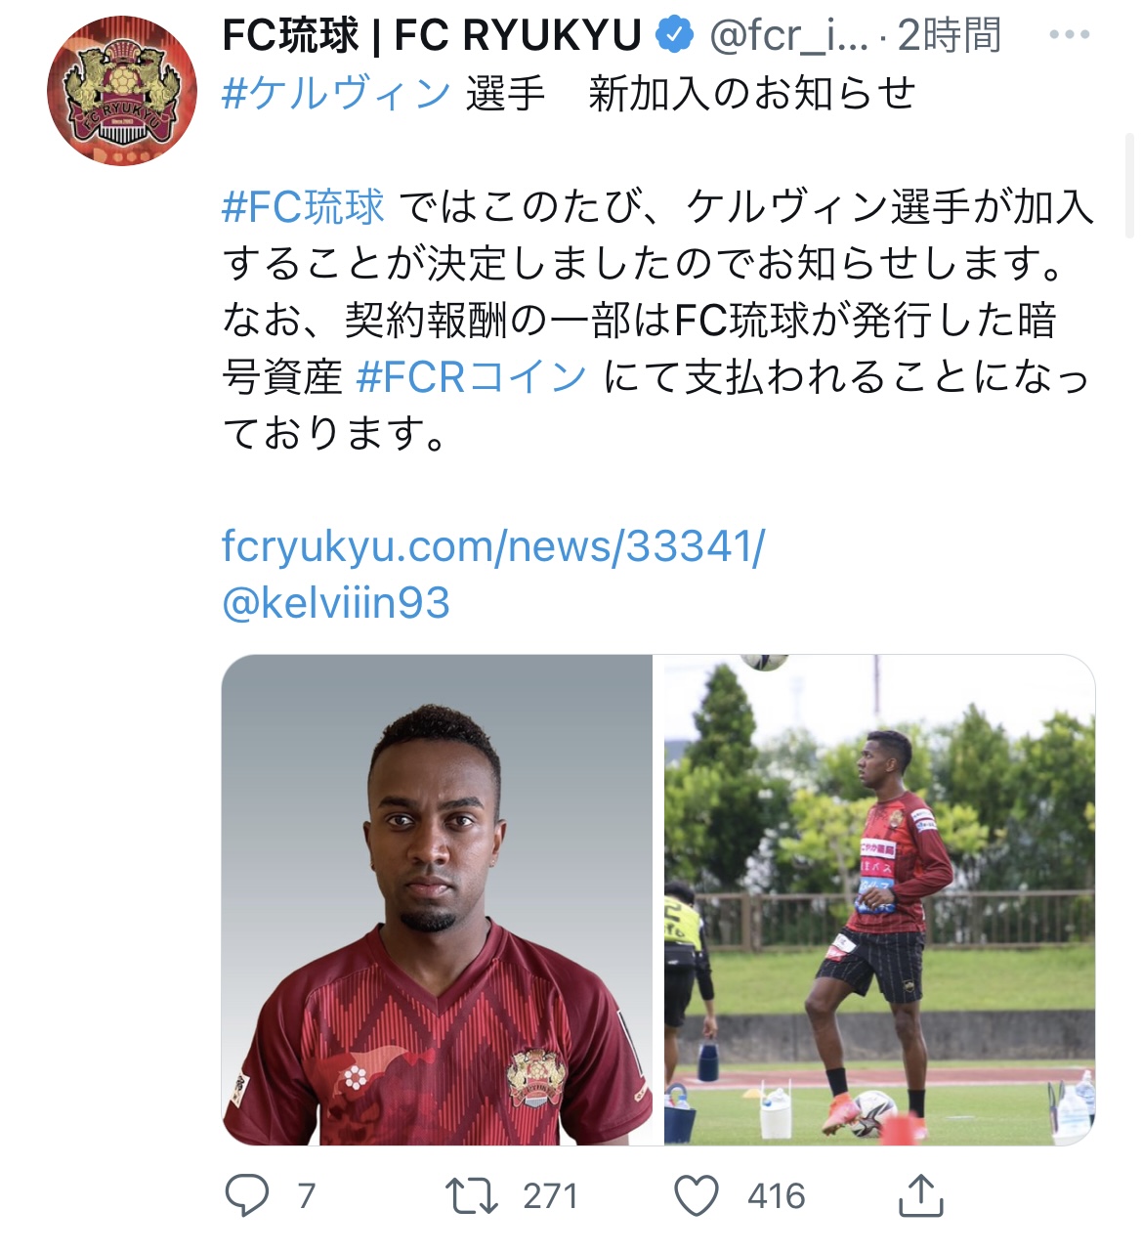Tap the retweet arrows icon
Image resolution: width=1142 pixels, height=1253 pixels.
472,1195
